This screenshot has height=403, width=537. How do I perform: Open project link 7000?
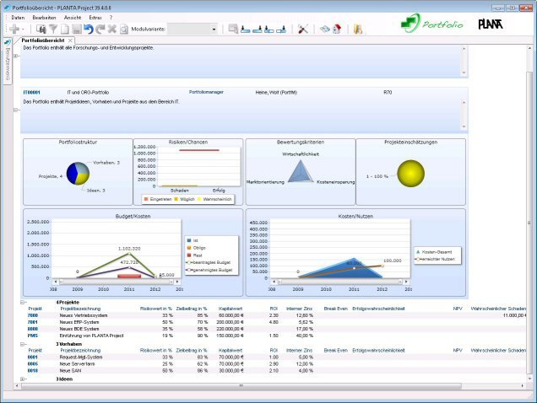33,315
